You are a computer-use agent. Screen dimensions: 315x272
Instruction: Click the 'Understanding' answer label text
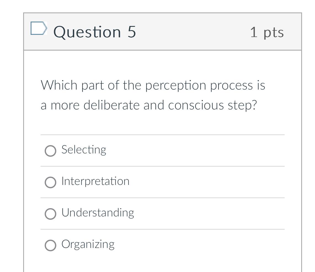coord(98,213)
